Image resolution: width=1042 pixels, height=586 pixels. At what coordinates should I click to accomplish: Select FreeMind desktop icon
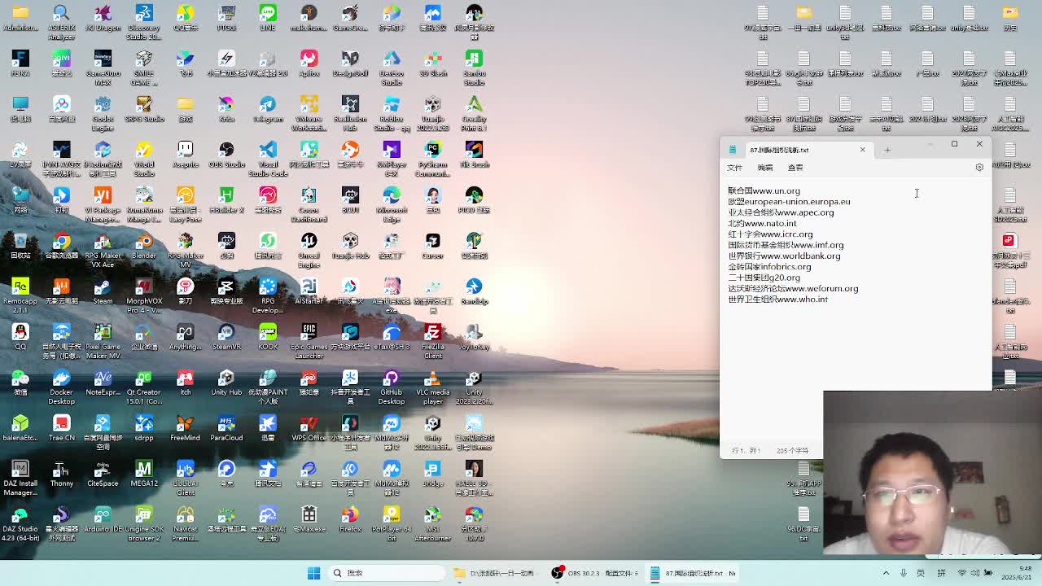point(186,428)
